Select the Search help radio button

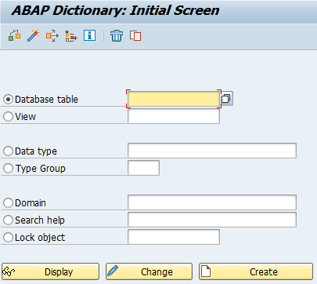click(8, 220)
